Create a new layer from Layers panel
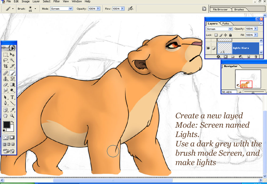The image size is (267, 184). click(x=248, y=57)
